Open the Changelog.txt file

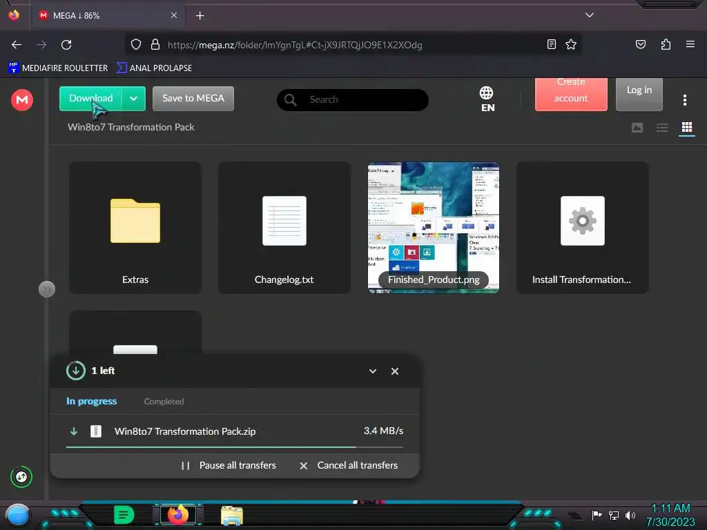click(x=284, y=228)
